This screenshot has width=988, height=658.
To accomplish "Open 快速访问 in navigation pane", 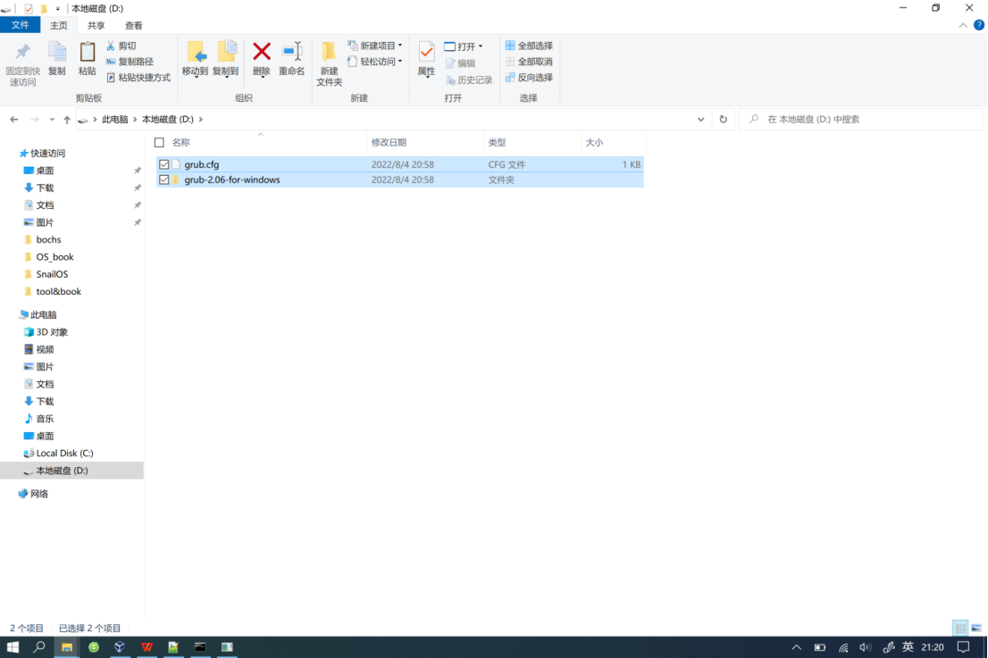I will pyautogui.click(x=47, y=153).
